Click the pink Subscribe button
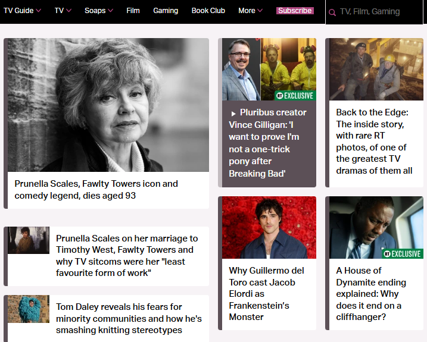The height and width of the screenshot is (342, 427). [295, 11]
